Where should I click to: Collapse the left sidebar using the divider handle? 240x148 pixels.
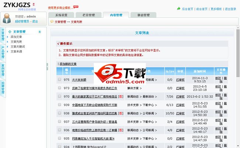[47, 67]
